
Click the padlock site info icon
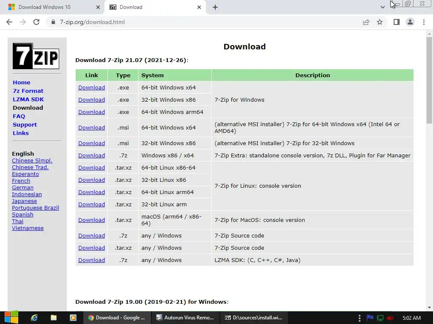pyautogui.click(x=53, y=22)
